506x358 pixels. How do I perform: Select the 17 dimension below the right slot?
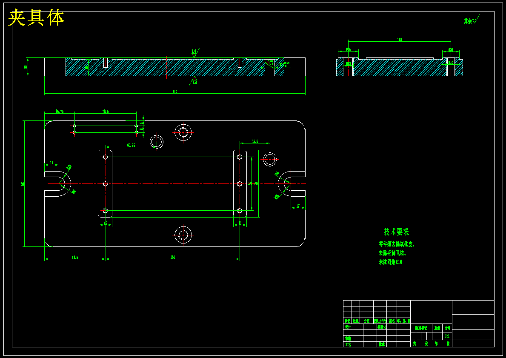[x=298, y=206]
